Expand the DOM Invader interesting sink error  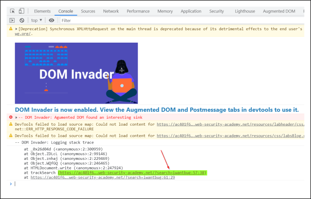click(x=16, y=118)
